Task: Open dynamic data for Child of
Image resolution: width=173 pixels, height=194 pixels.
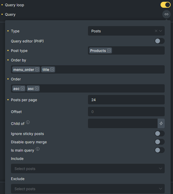Action: [161, 123]
